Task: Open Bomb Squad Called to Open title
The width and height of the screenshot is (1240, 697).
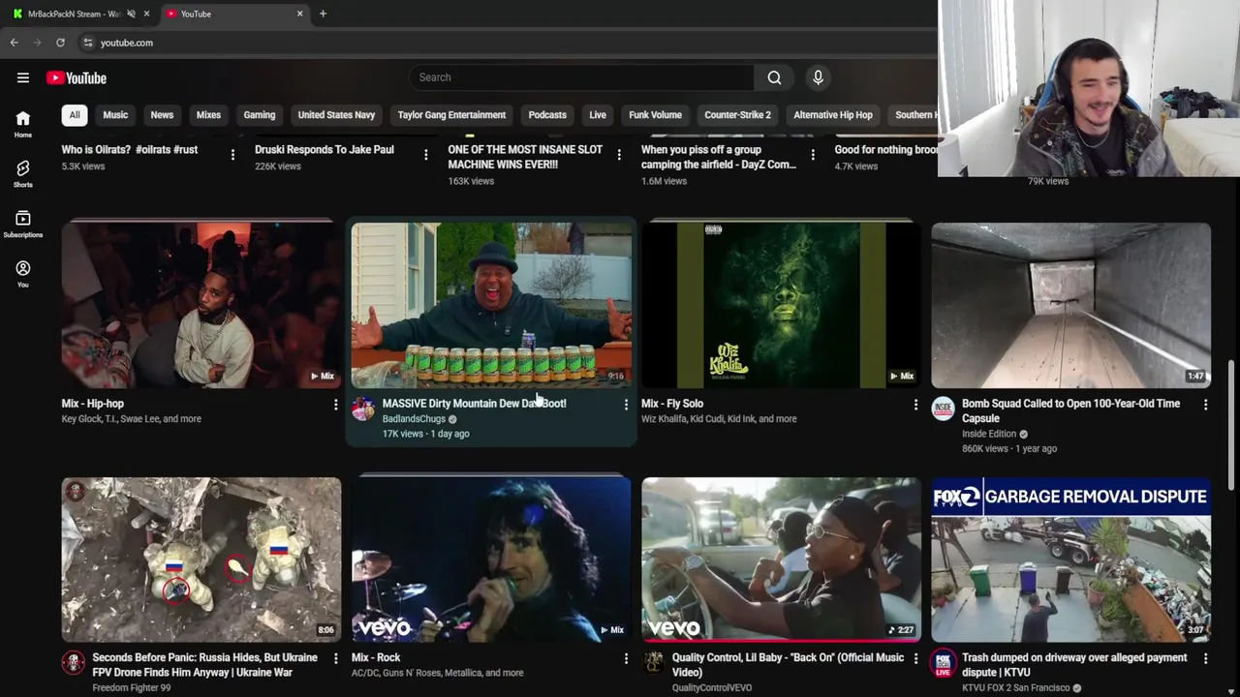Action: pos(1070,411)
